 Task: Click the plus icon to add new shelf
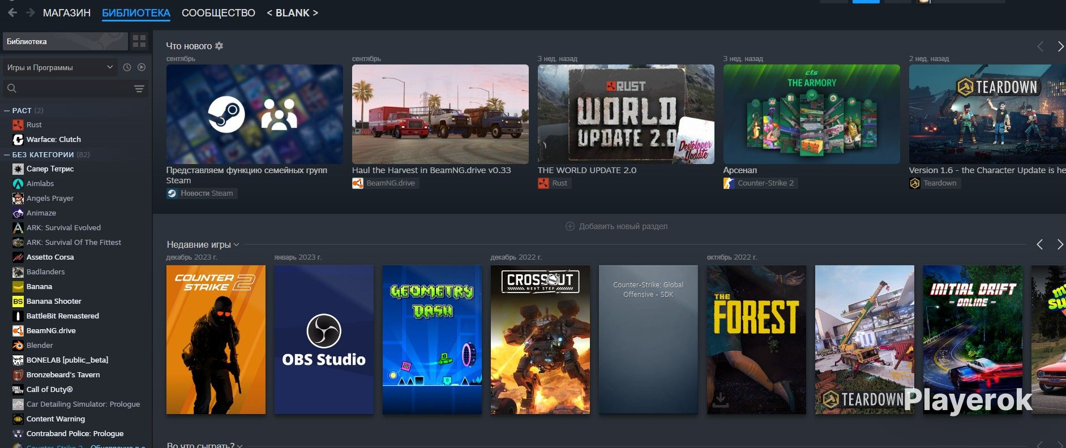(570, 226)
